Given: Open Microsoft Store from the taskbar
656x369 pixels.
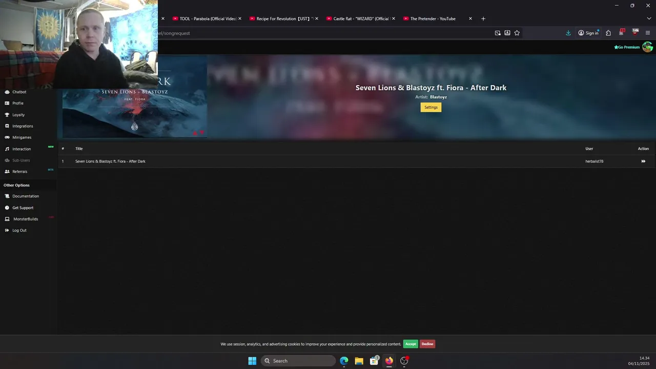Looking at the screenshot, I should click(374, 361).
